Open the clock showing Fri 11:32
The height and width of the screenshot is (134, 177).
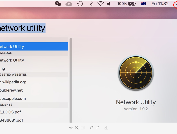coord(160,4)
